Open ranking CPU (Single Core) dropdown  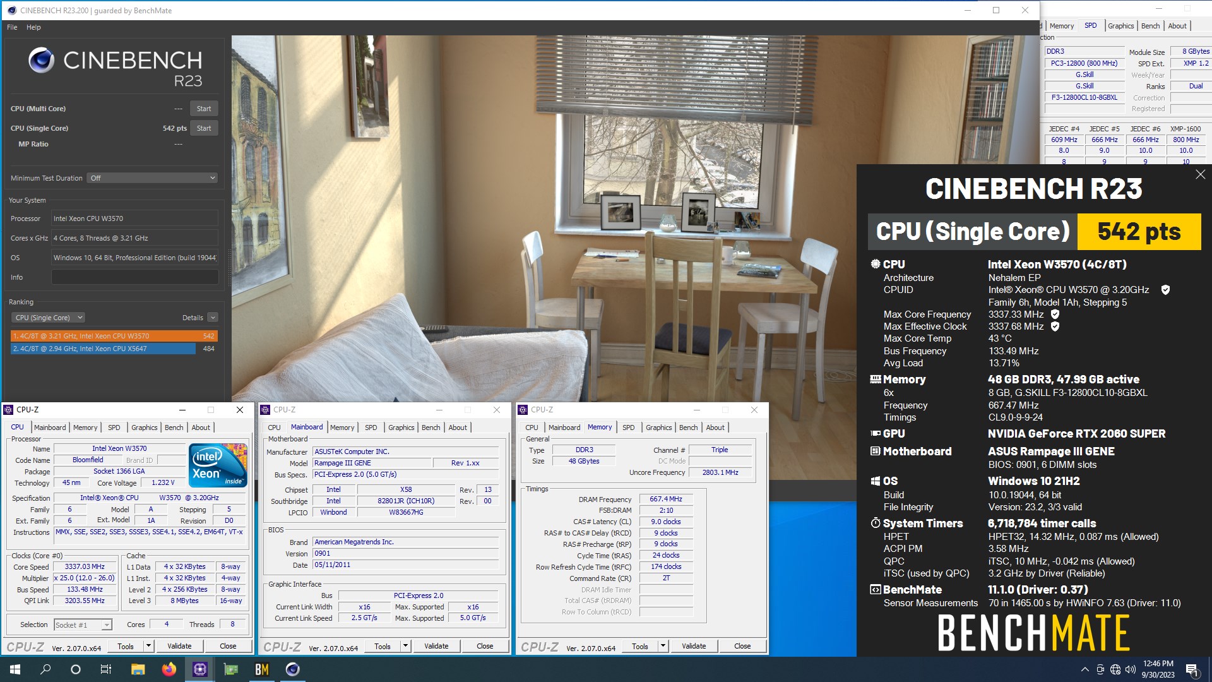(x=48, y=318)
